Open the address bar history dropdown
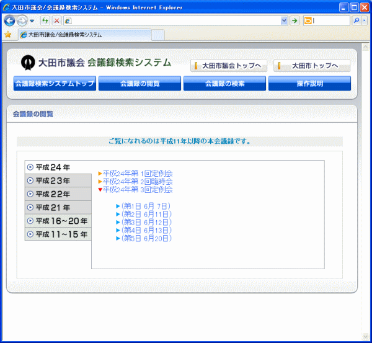The image size is (372, 343). click(x=284, y=21)
